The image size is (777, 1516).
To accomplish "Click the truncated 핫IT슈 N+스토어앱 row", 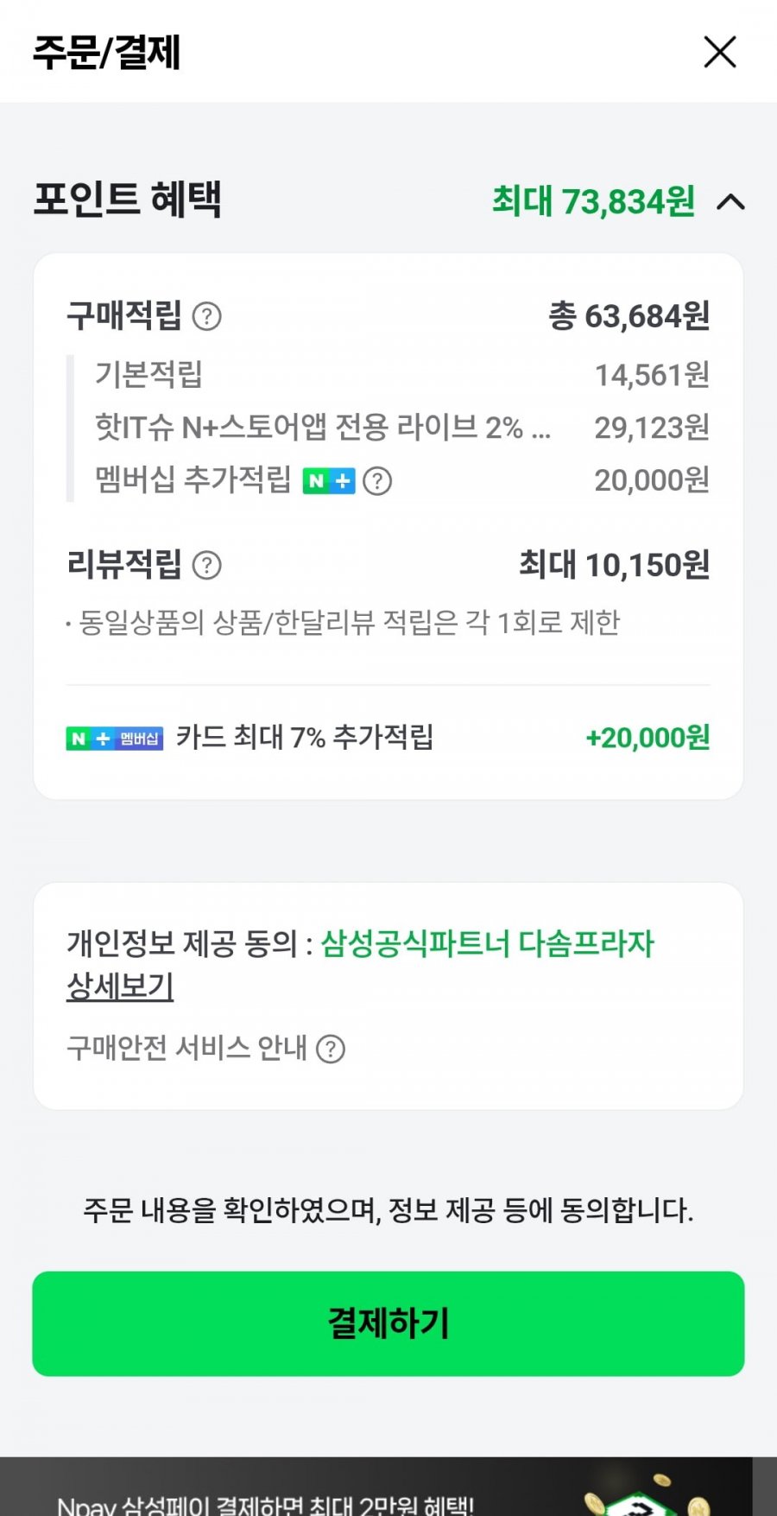I will [x=322, y=428].
